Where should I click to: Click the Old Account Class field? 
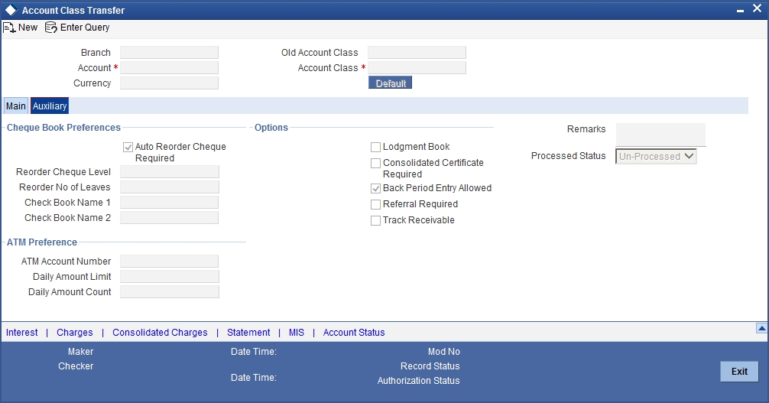[417, 53]
